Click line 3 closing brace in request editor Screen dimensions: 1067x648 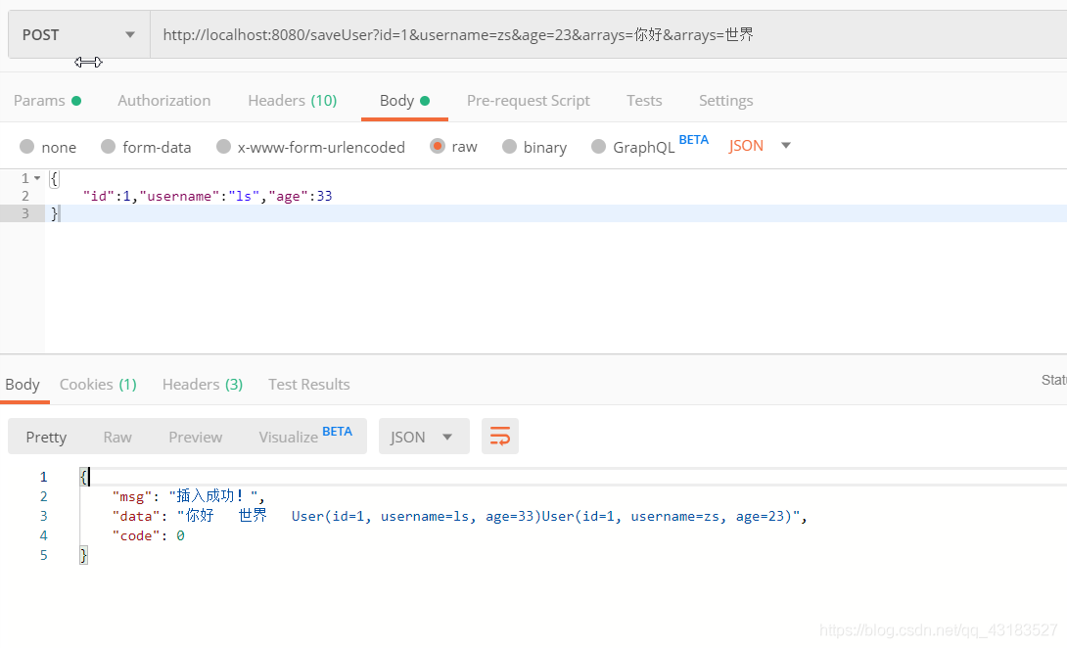[x=55, y=213]
